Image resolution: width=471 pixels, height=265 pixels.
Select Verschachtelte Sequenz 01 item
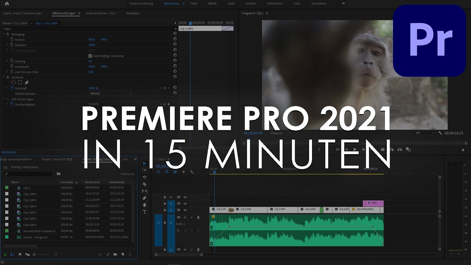[39, 231]
